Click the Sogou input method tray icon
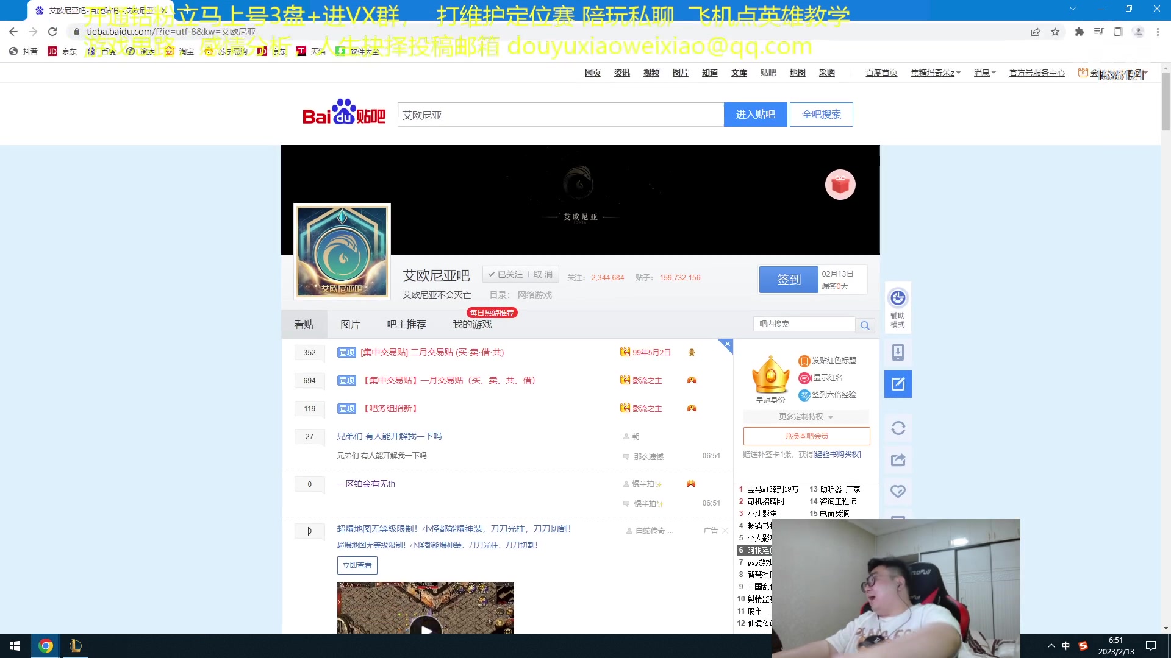The image size is (1171, 658). tap(1083, 646)
